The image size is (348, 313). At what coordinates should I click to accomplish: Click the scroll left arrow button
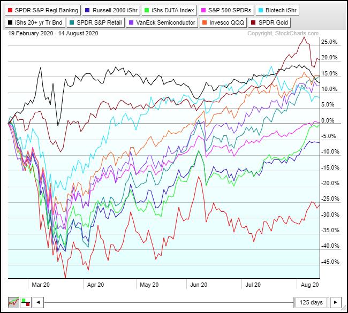[38, 302]
